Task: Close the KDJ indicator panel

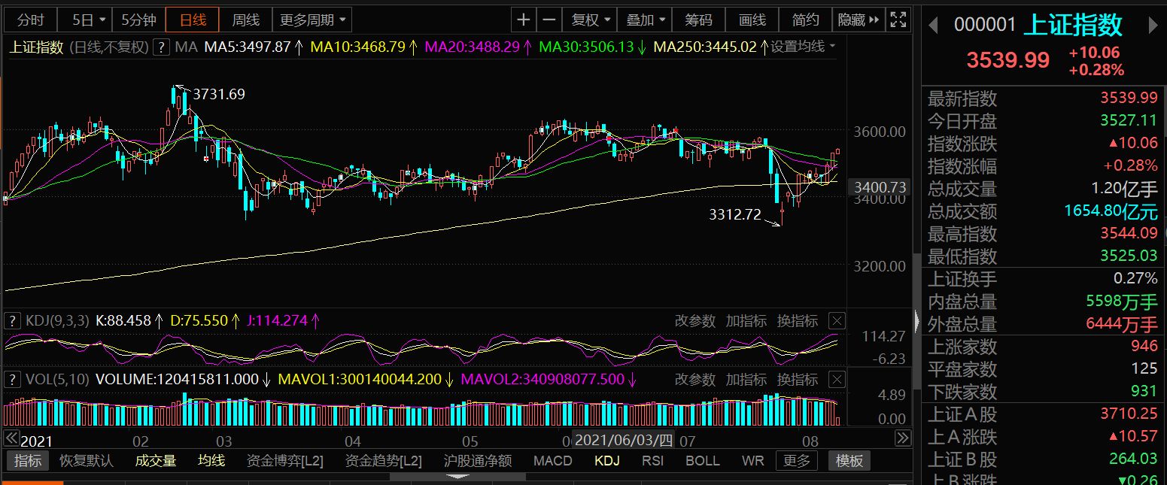Action: click(x=837, y=321)
